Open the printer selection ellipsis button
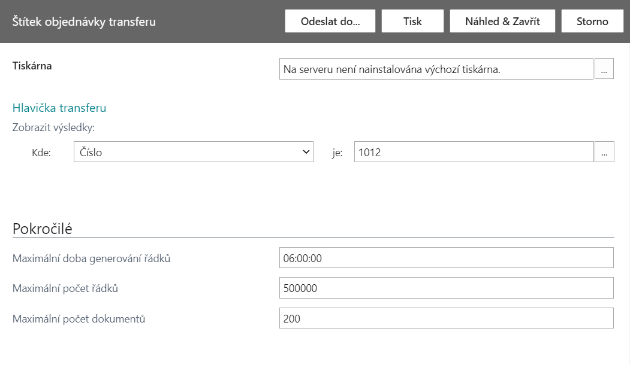The image size is (630, 365). point(604,69)
